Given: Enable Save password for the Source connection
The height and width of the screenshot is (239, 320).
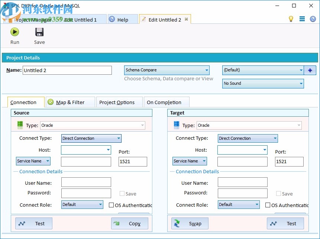Looking at the screenshot, I should tap(122, 194).
